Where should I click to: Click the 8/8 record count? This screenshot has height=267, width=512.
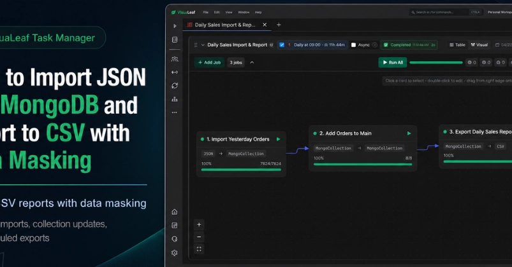pos(409,158)
